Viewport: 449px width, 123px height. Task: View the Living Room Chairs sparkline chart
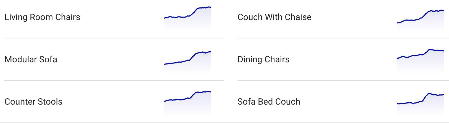tap(187, 18)
